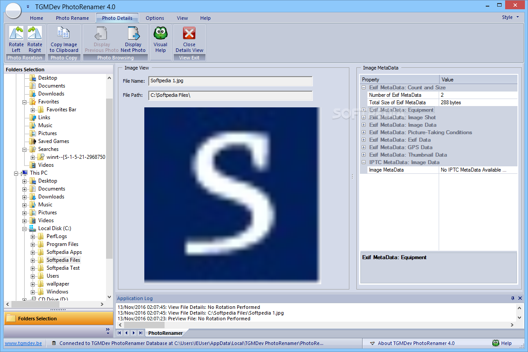Click the round application orb button
The height and width of the screenshot is (352, 528).
[14, 10]
